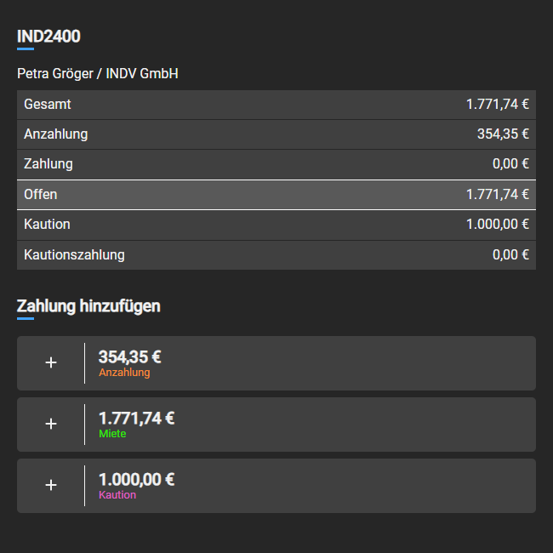The height and width of the screenshot is (553, 553).
Task: Click the IND2400 heading
Action: click(48, 37)
